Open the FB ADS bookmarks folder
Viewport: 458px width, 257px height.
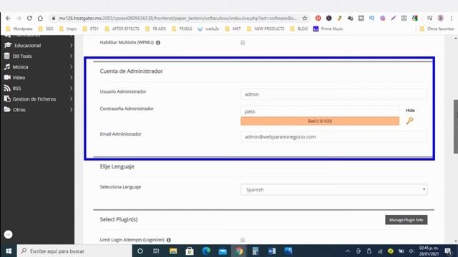coord(156,29)
